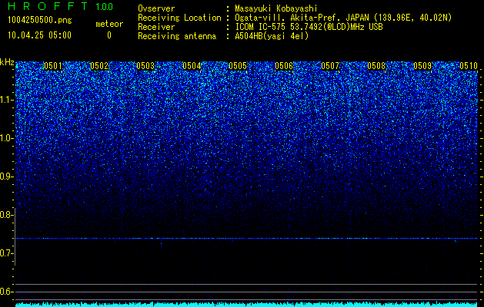Click the meteor count value 0
Screen dimensions: 484x307
[109, 35]
